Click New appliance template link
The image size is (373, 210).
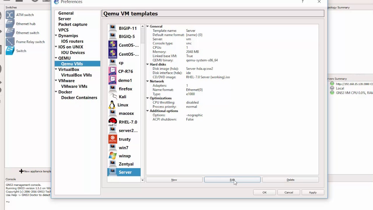point(35,171)
